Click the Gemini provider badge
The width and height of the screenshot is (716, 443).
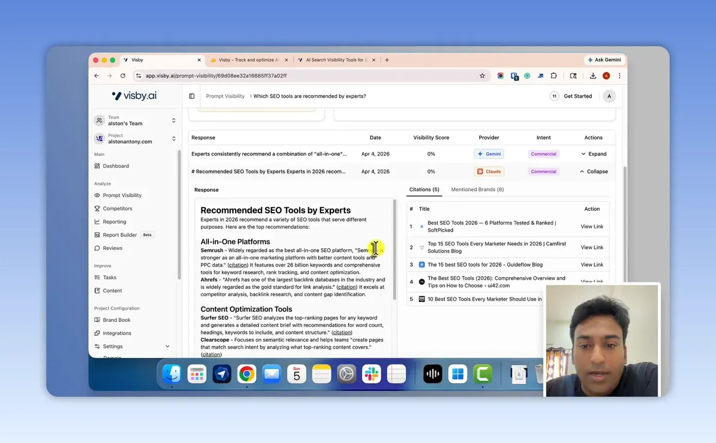tap(489, 154)
